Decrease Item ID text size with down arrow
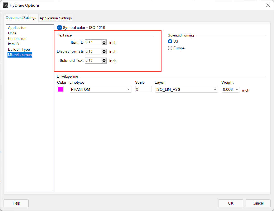This screenshot has width=274, height=211. [x=104, y=43]
